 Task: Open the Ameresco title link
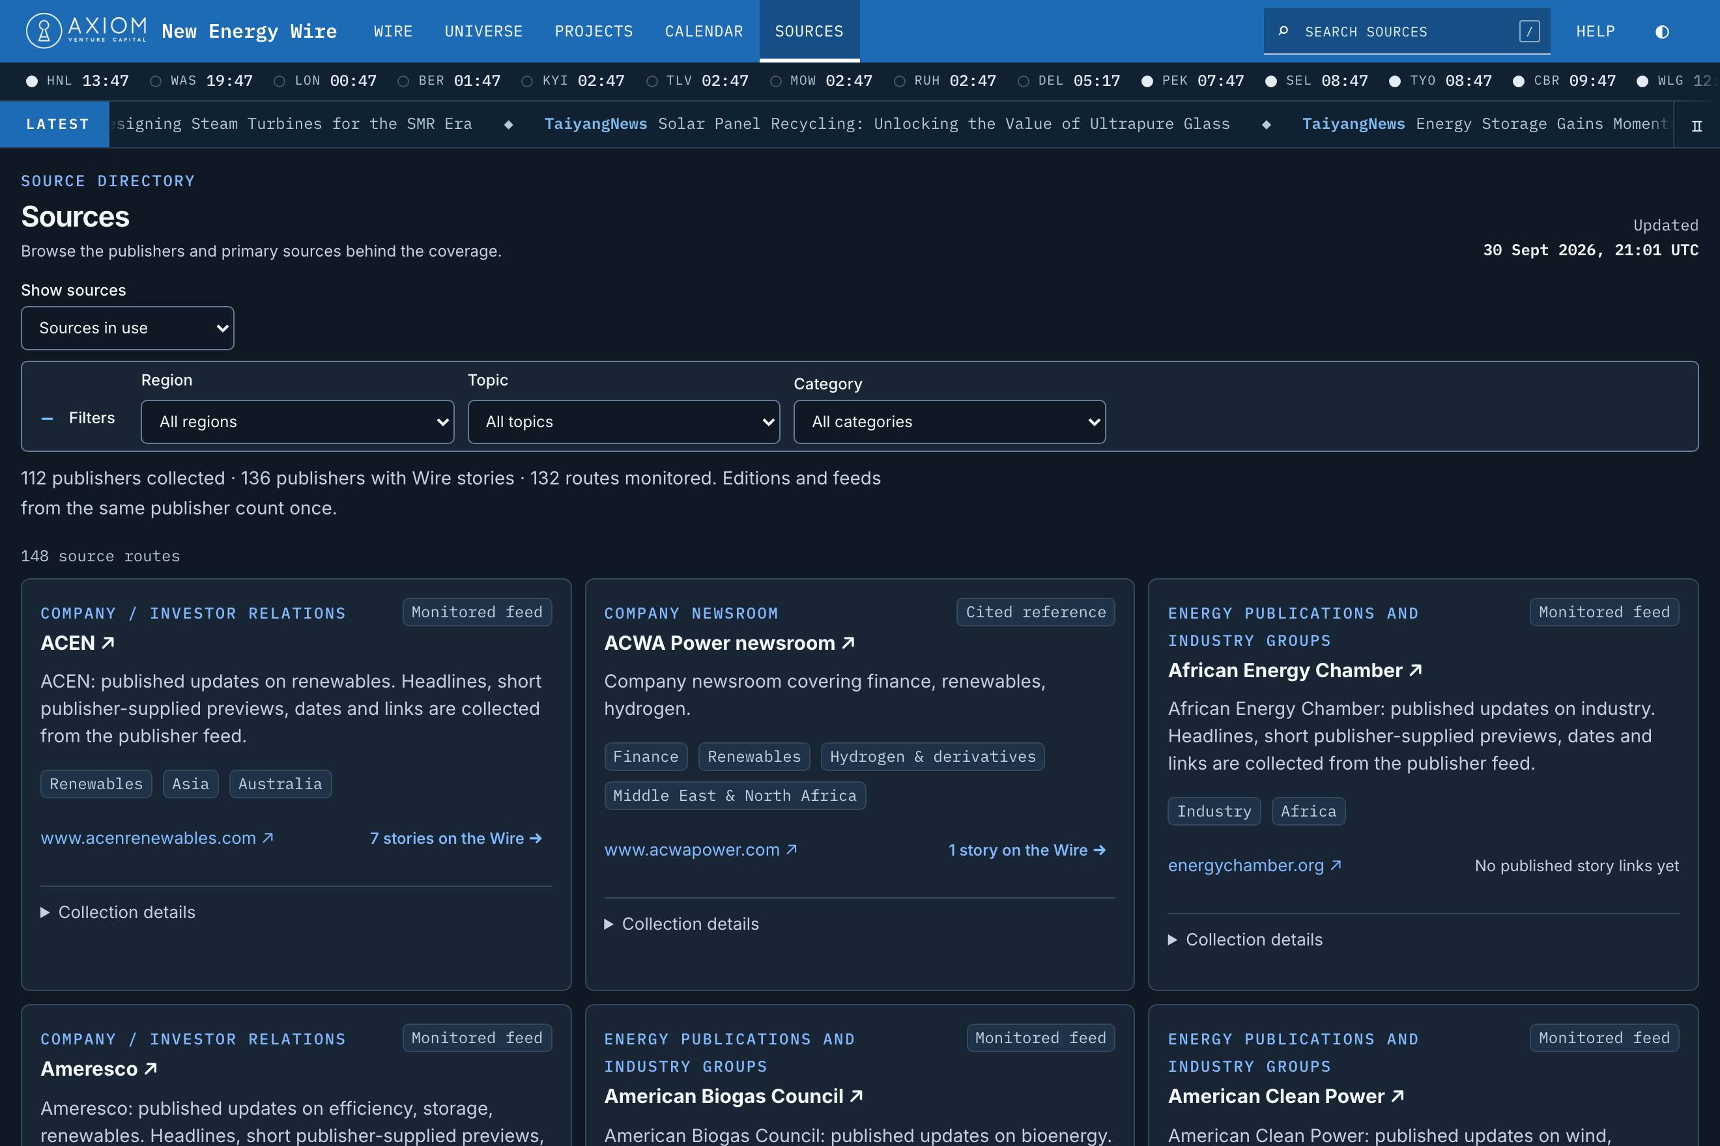tap(99, 1069)
